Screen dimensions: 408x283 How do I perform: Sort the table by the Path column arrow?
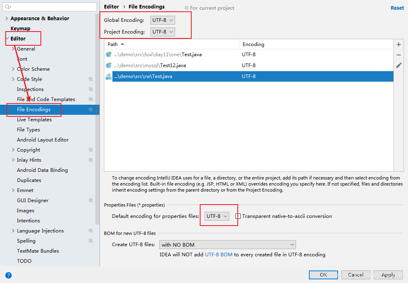pos(123,44)
